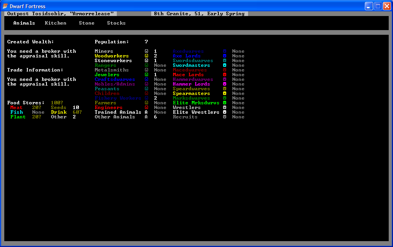The image size is (393, 247).
Task: Click the 'Other Animals' label
Action: 115,117
